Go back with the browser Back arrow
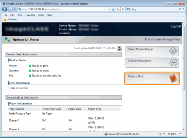The image size is (187, 138). (x=5, y=9)
